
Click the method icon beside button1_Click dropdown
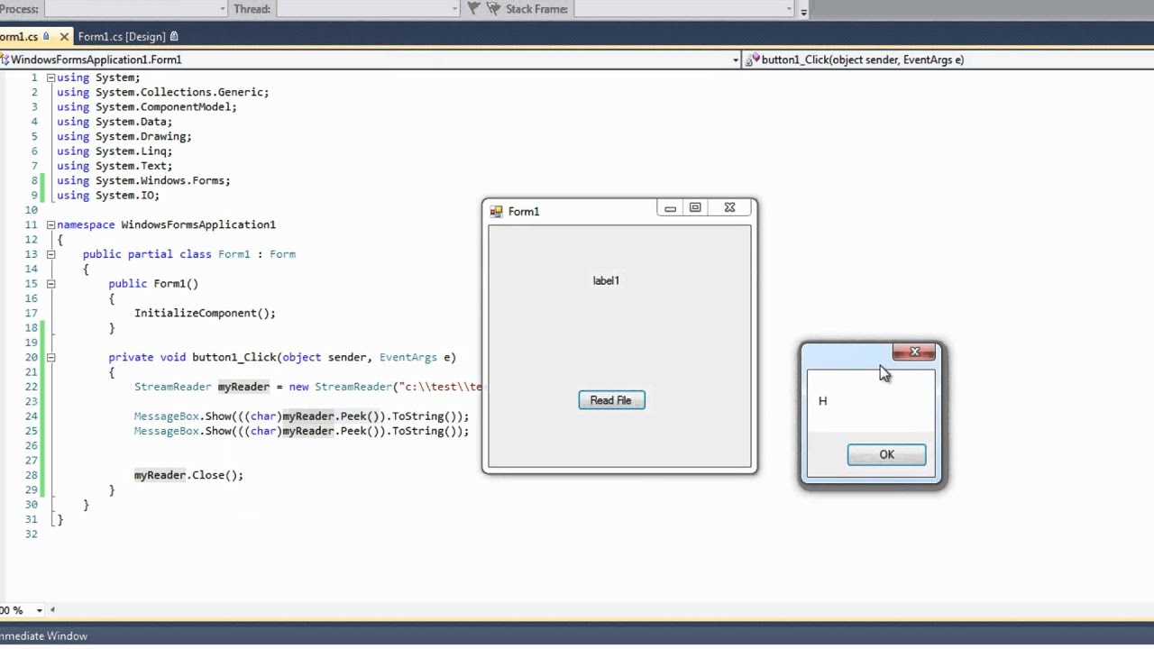click(x=752, y=59)
